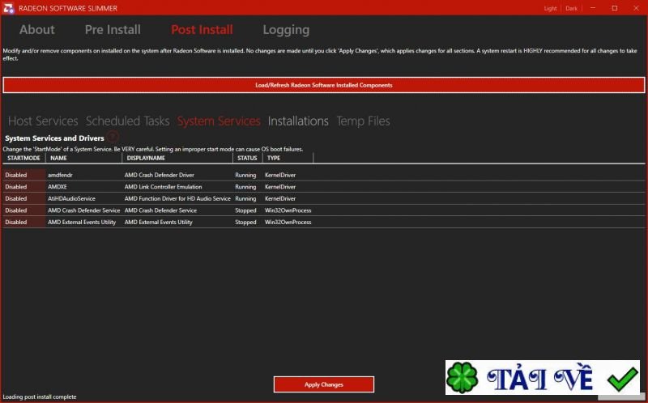Switch to Scheduled Tasks section
Viewport: 648px width, 403px height.
pyautogui.click(x=127, y=121)
